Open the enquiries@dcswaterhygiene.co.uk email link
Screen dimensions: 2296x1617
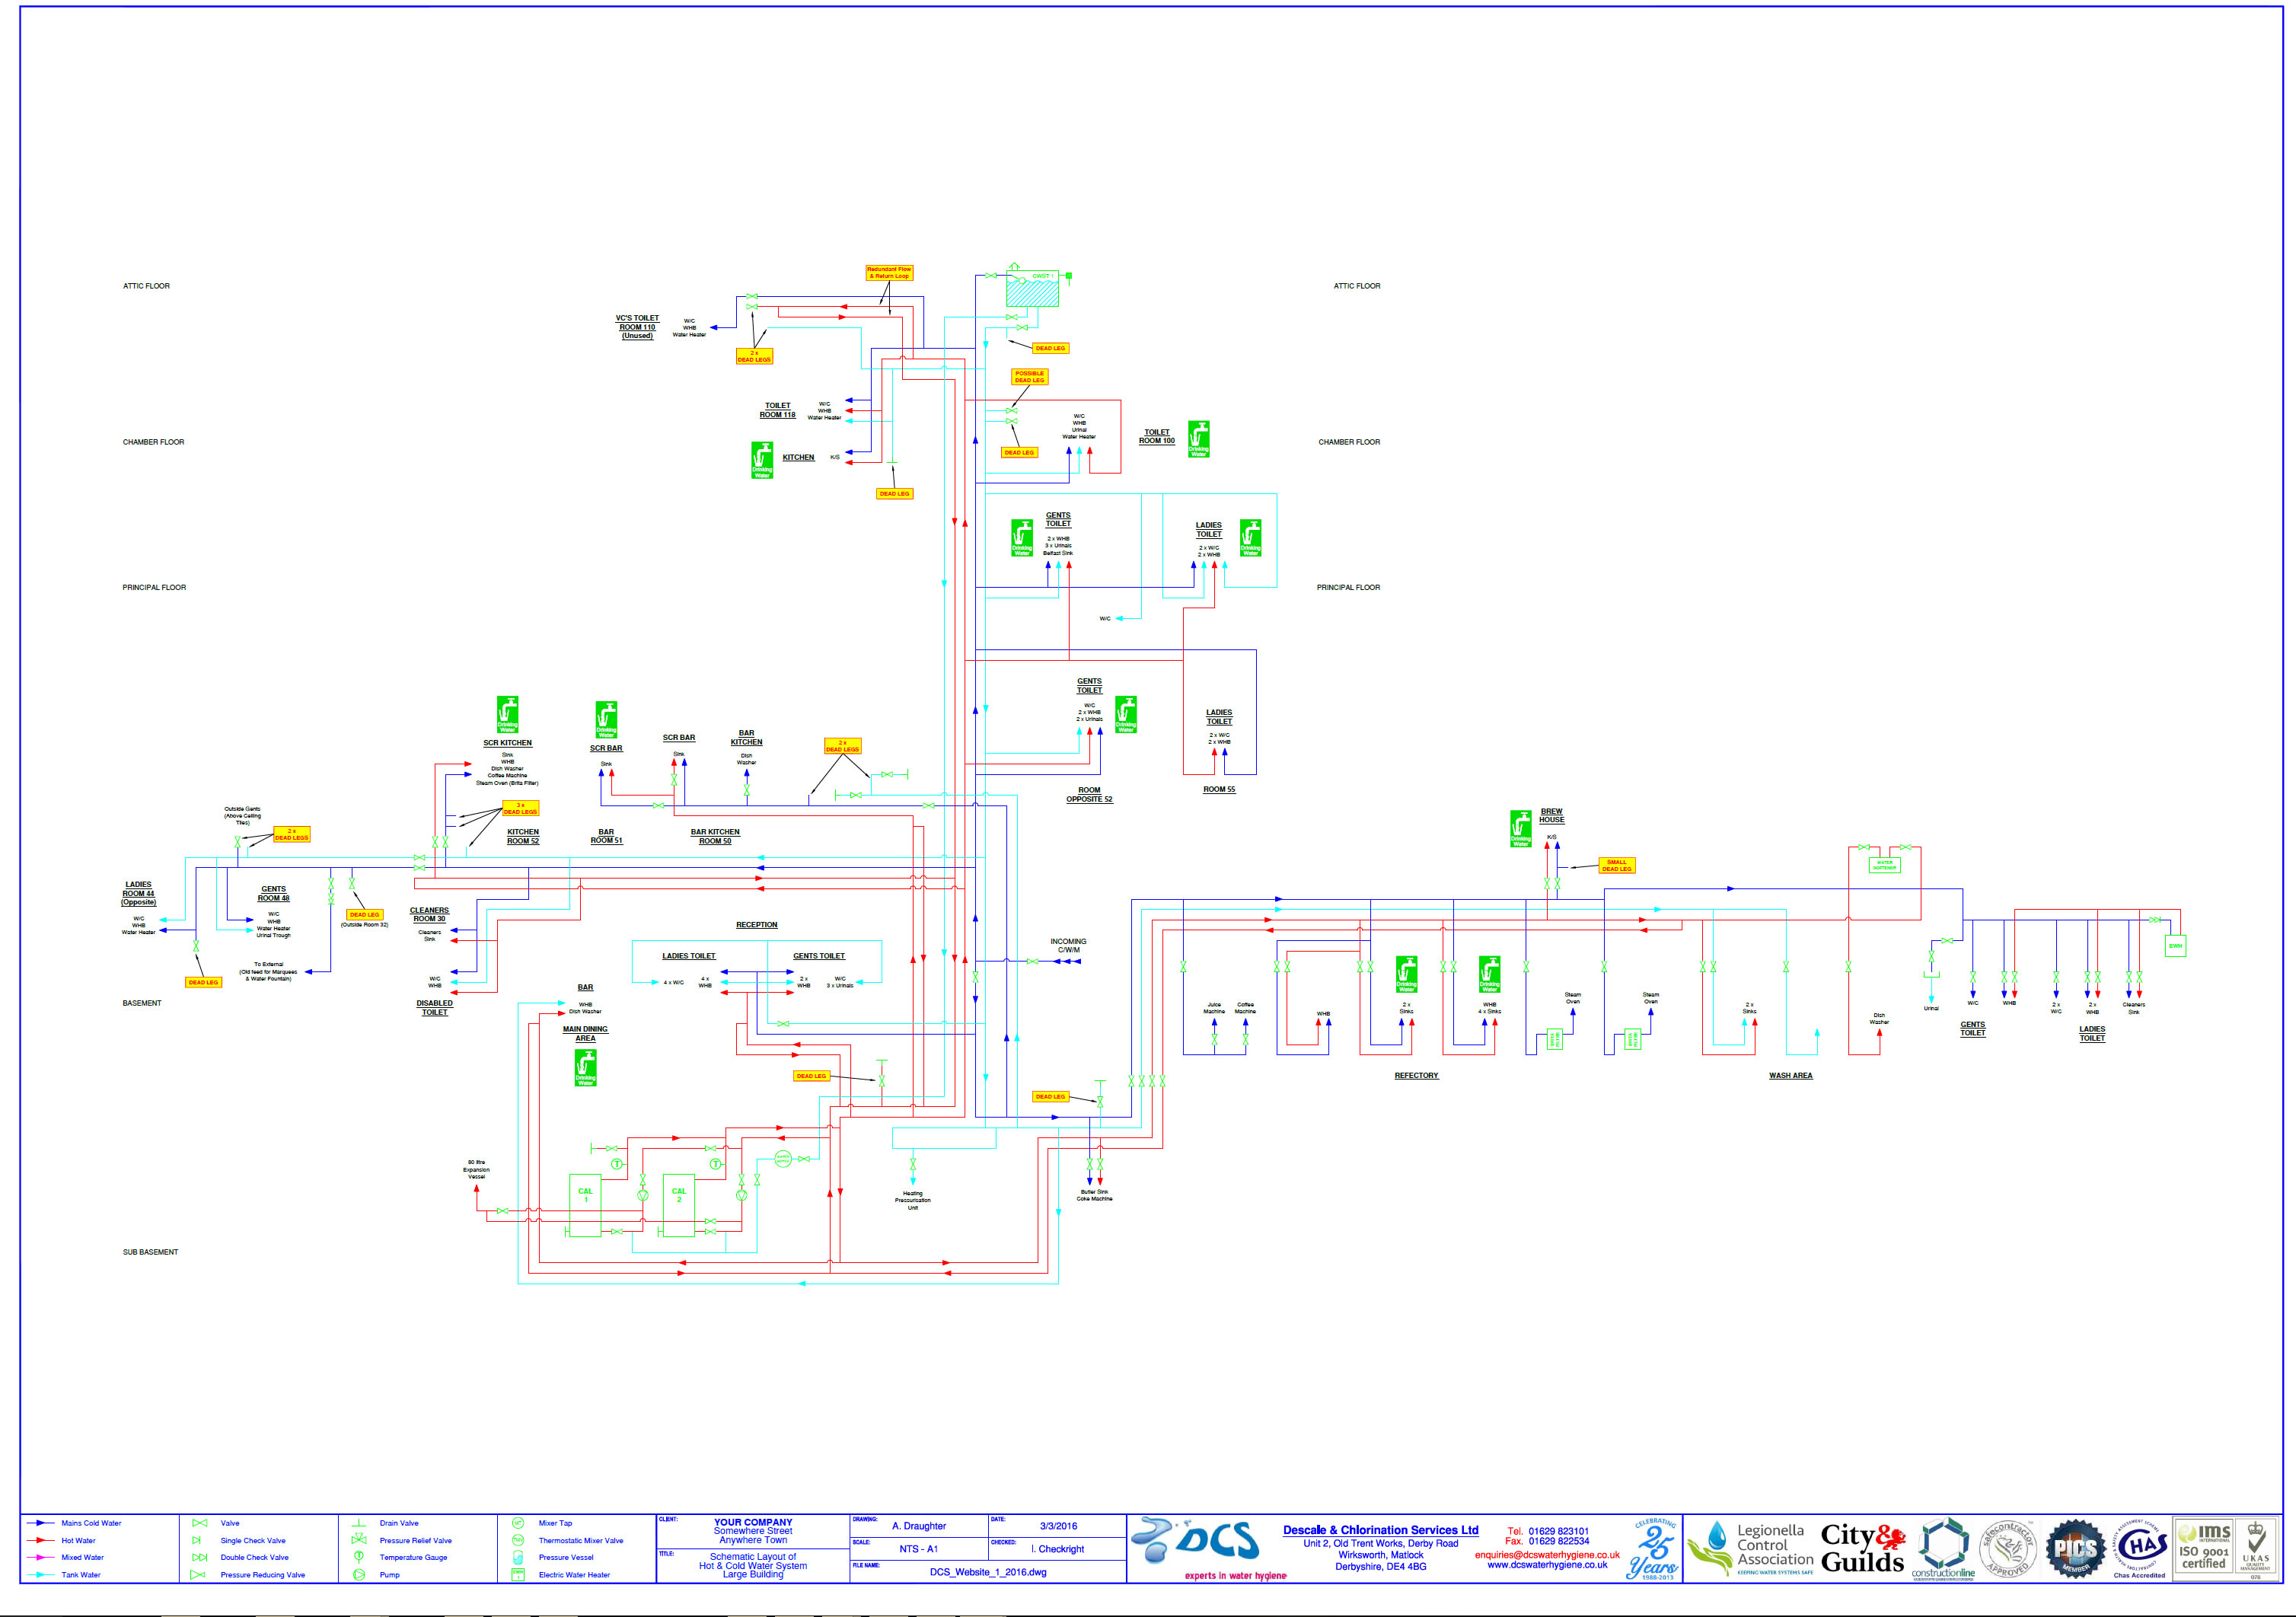pyautogui.click(x=1546, y=1554)
